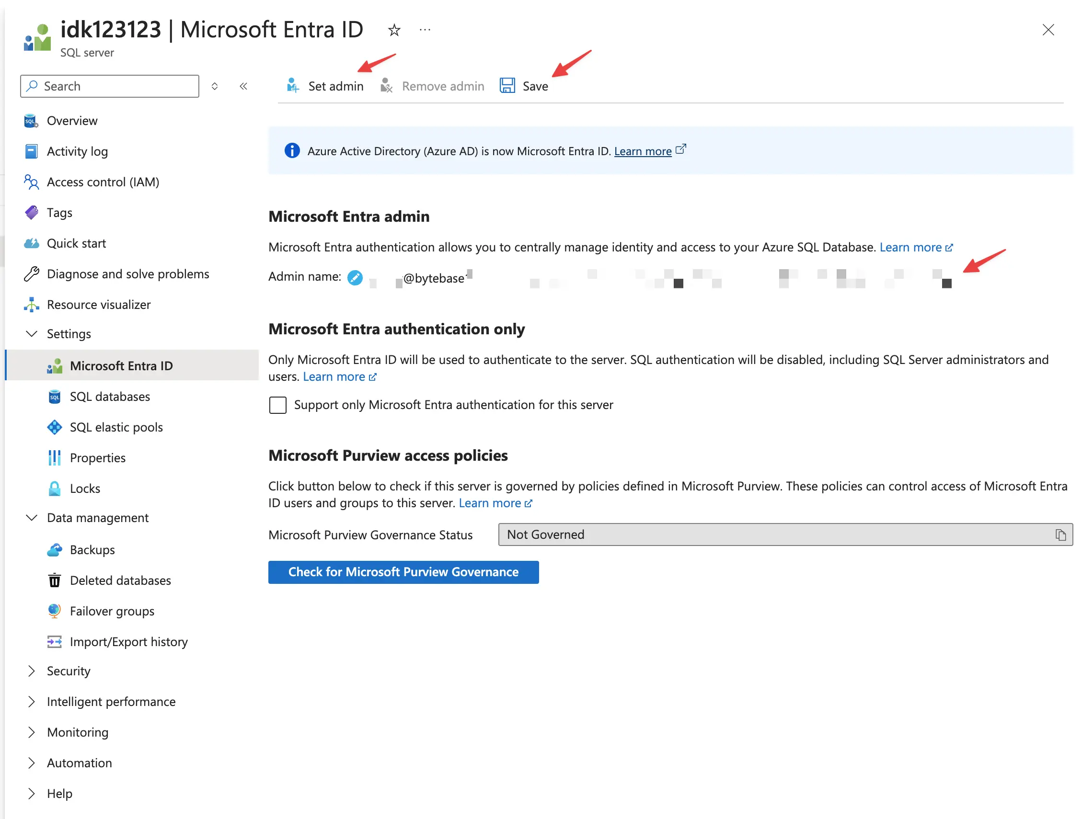Open Activity log in sidebar
This screenshot has height=819, width=1082.
tap(77, 151)
